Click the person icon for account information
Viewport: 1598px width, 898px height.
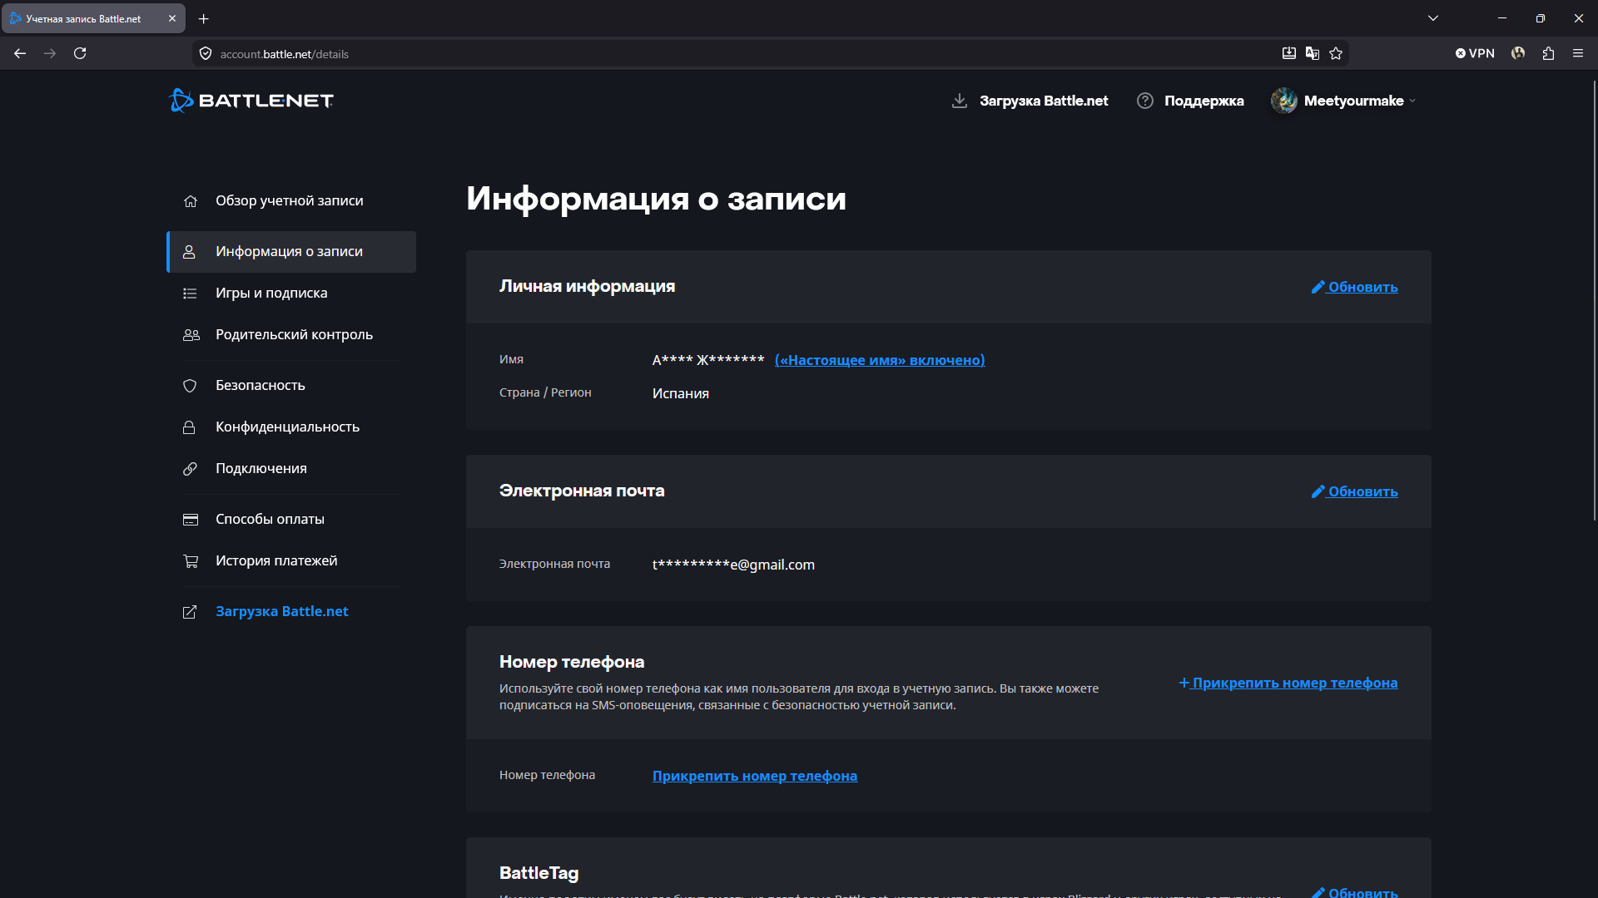click(x=189, y=252)
